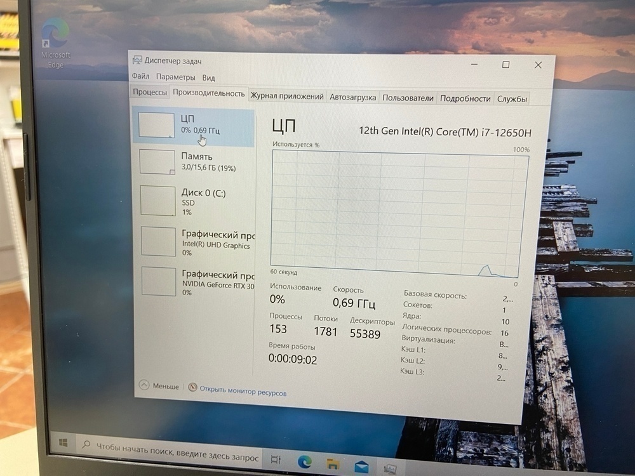Go to the Пользователи tab
This screenshot has width=635, height=476.
[x=408, y=98]
